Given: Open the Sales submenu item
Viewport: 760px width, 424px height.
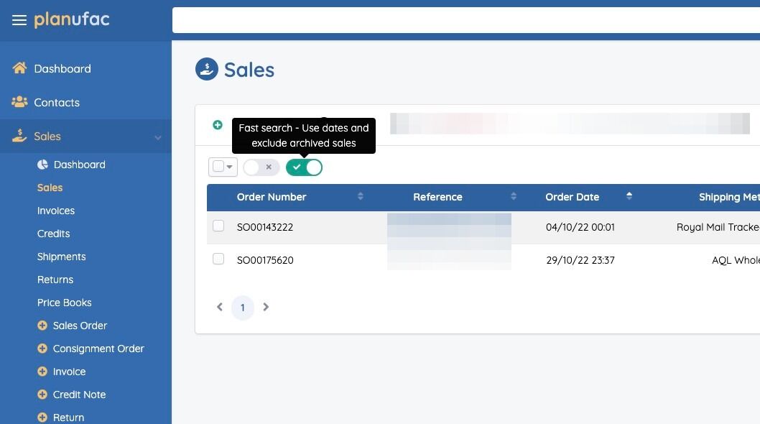Looking at the screenshot, I should click(50, 188).
